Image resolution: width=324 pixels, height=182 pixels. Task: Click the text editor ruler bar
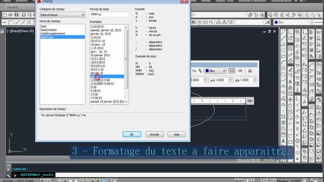(218, 101)
